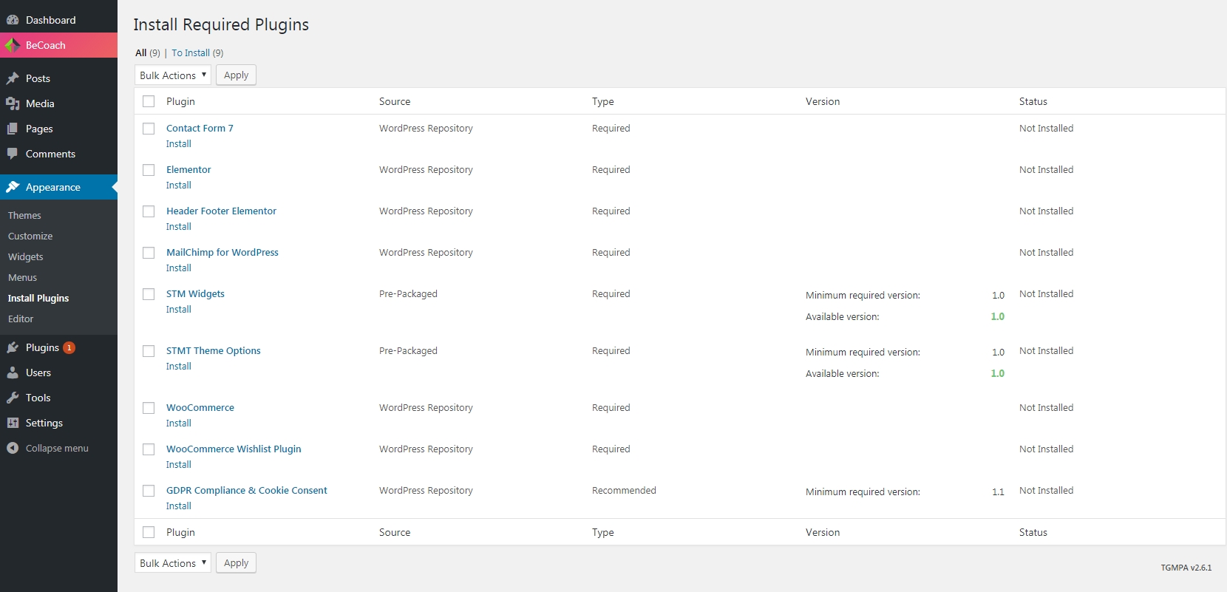Go to Widgets under Appearance

click(26, 257)
